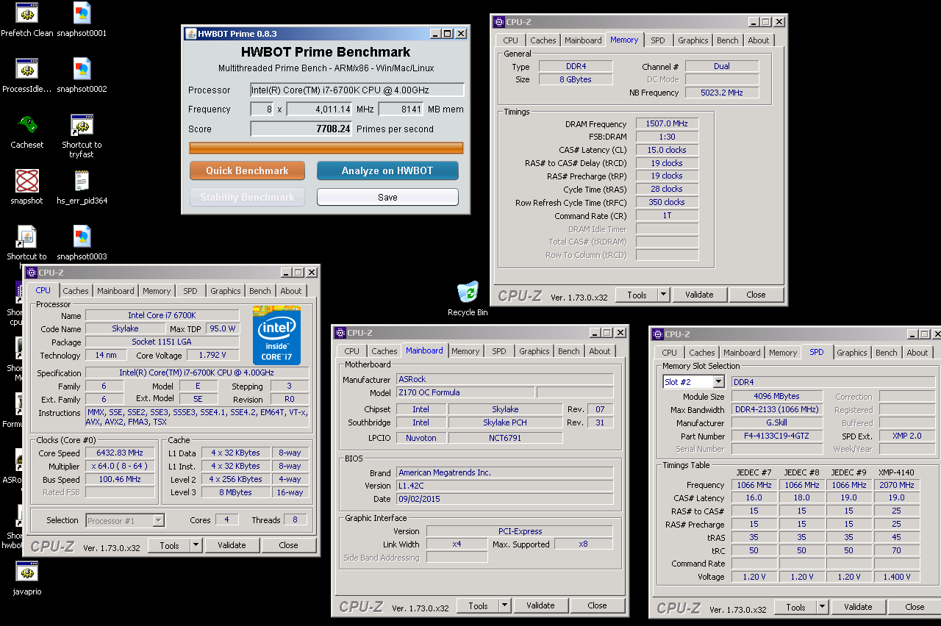This screenshot has height=626, width=941.
Task: Open Graphics tab in CPU-Z Memory window
Action: (x=693, y=40)
